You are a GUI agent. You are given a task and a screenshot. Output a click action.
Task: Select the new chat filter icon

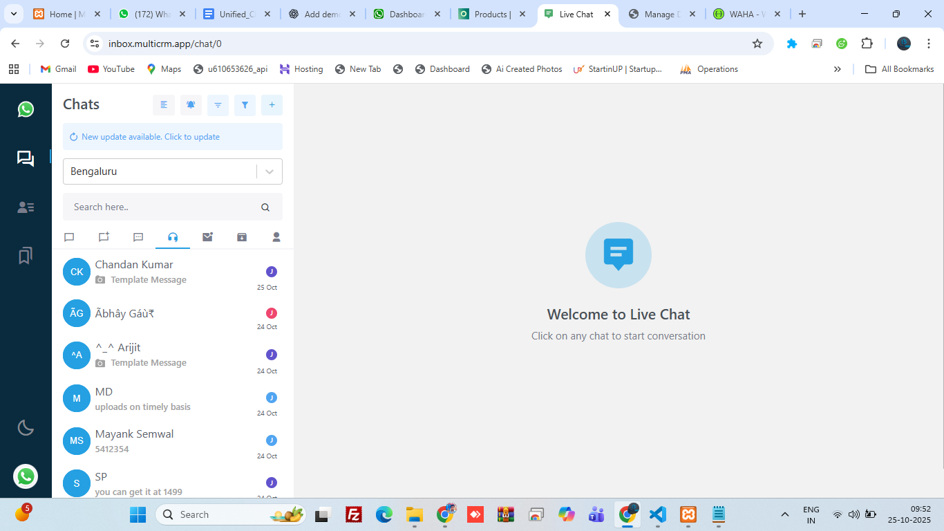click(104, 236)
